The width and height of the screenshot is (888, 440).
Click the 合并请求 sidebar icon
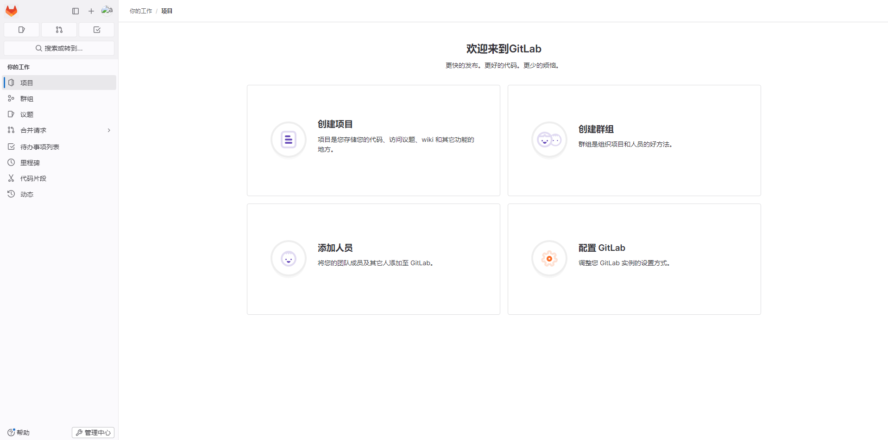11,130
